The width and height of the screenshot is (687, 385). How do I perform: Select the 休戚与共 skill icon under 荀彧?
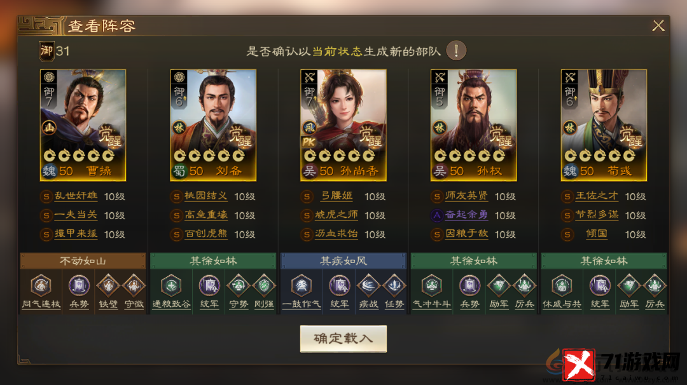click(562, 286)
